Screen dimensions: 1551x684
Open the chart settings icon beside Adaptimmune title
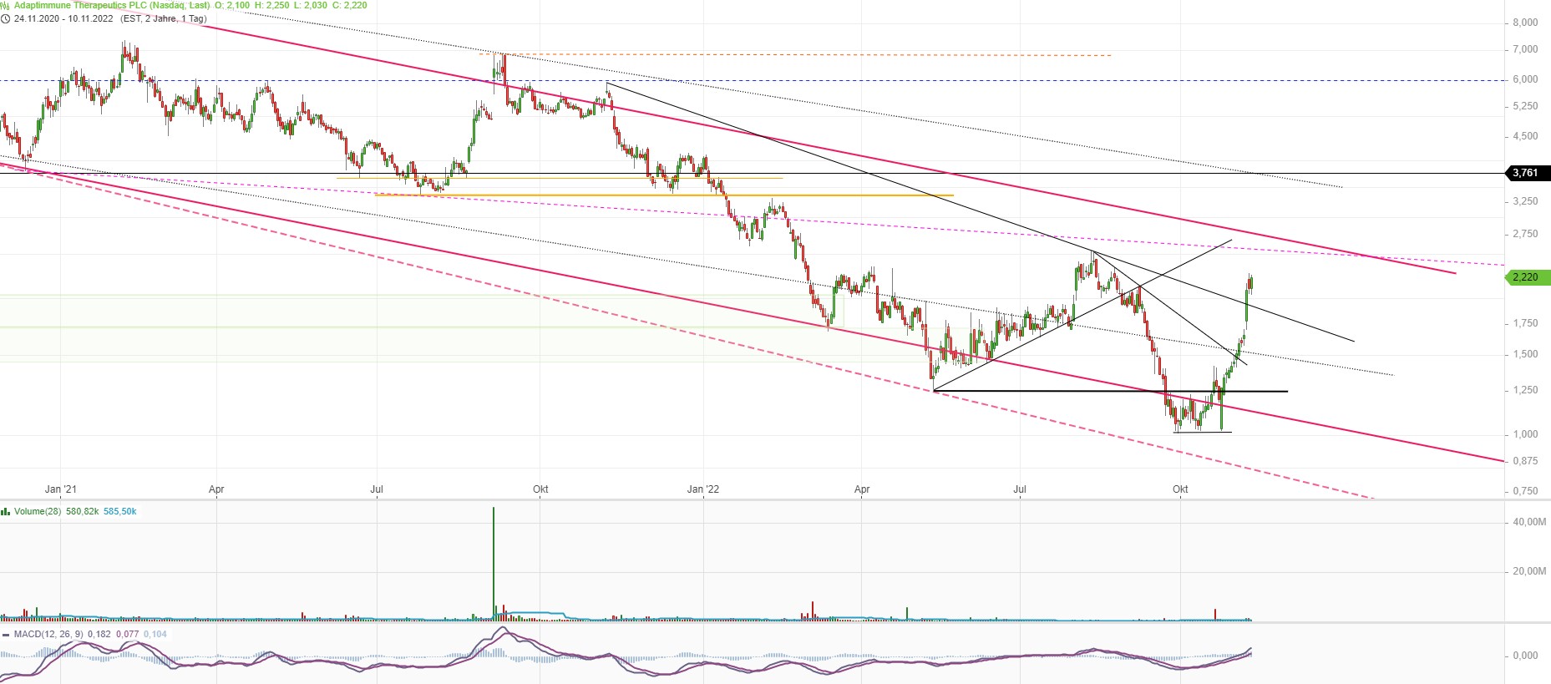pyautogui.click(x=5, y=5)
